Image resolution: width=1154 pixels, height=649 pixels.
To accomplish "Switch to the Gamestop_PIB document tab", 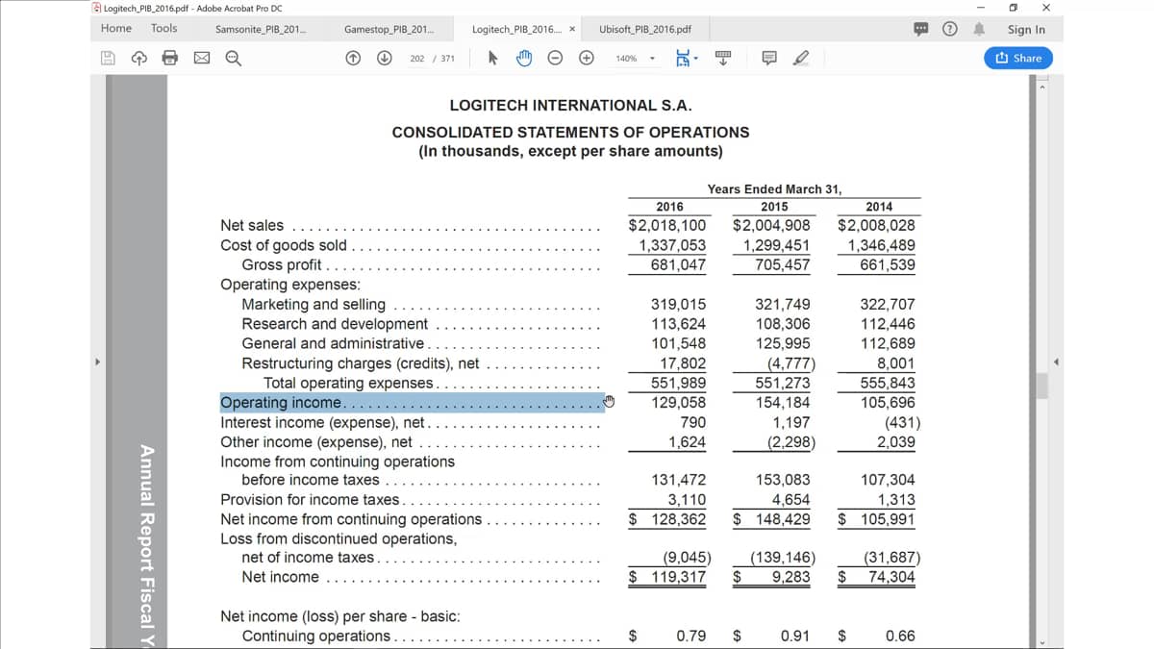I will tap(389, 29).
